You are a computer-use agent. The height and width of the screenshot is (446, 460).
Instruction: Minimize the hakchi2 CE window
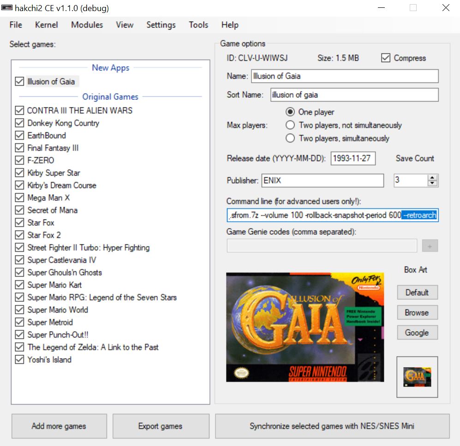click(381, 8)
